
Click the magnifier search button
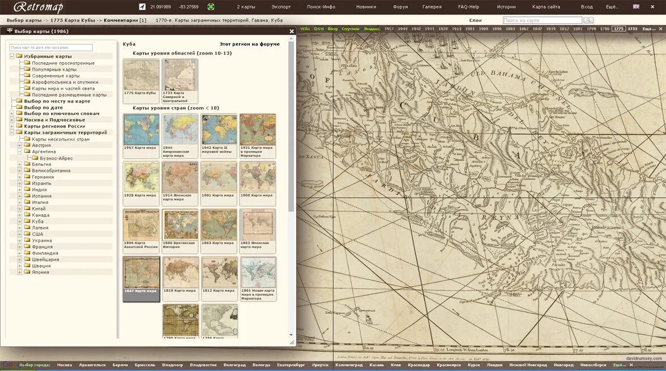[x=588, y=20]
